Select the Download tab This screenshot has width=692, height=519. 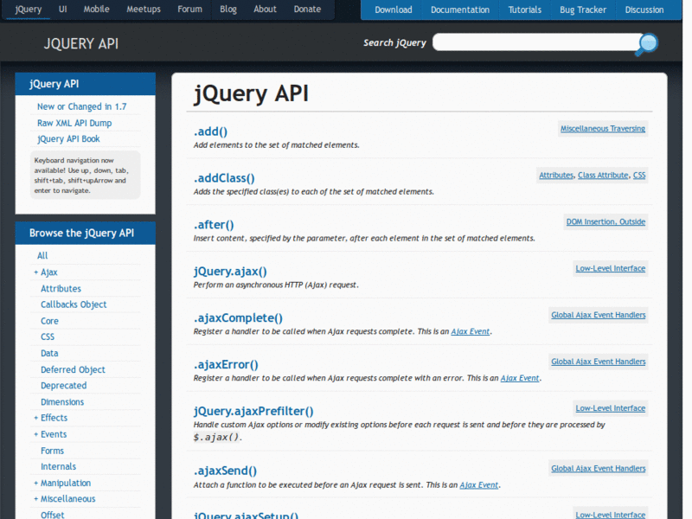click(x=394, y=10)
